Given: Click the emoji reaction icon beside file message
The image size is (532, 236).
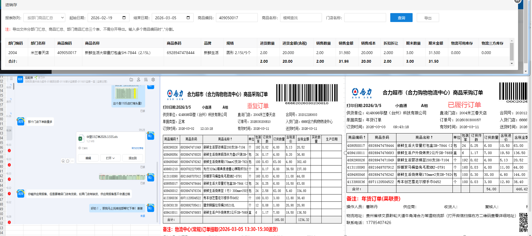Looking at the screenshot, I should click(x=63, y=161).
